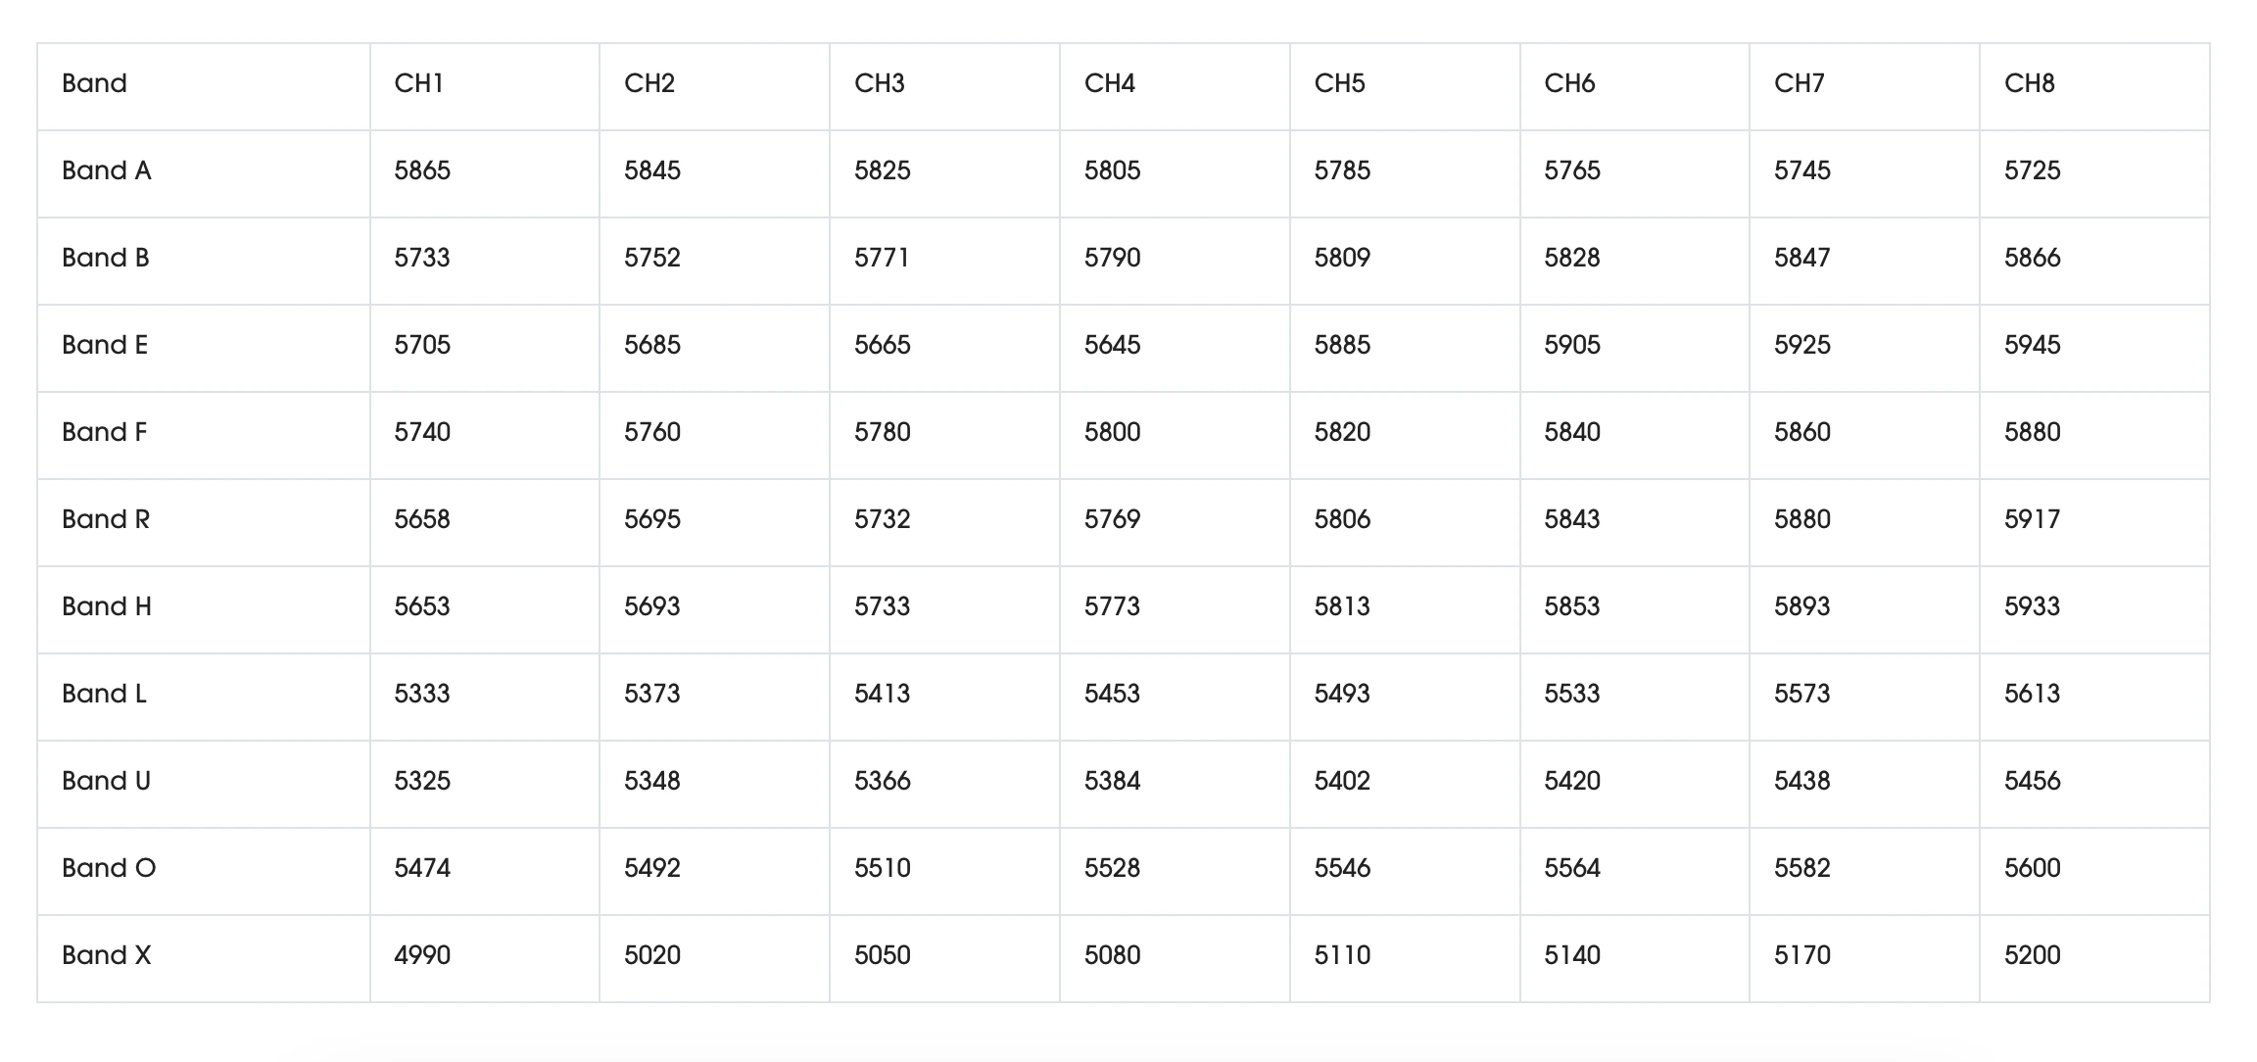Click the Band X CH1 value 4990

click(x=422, y=955)
